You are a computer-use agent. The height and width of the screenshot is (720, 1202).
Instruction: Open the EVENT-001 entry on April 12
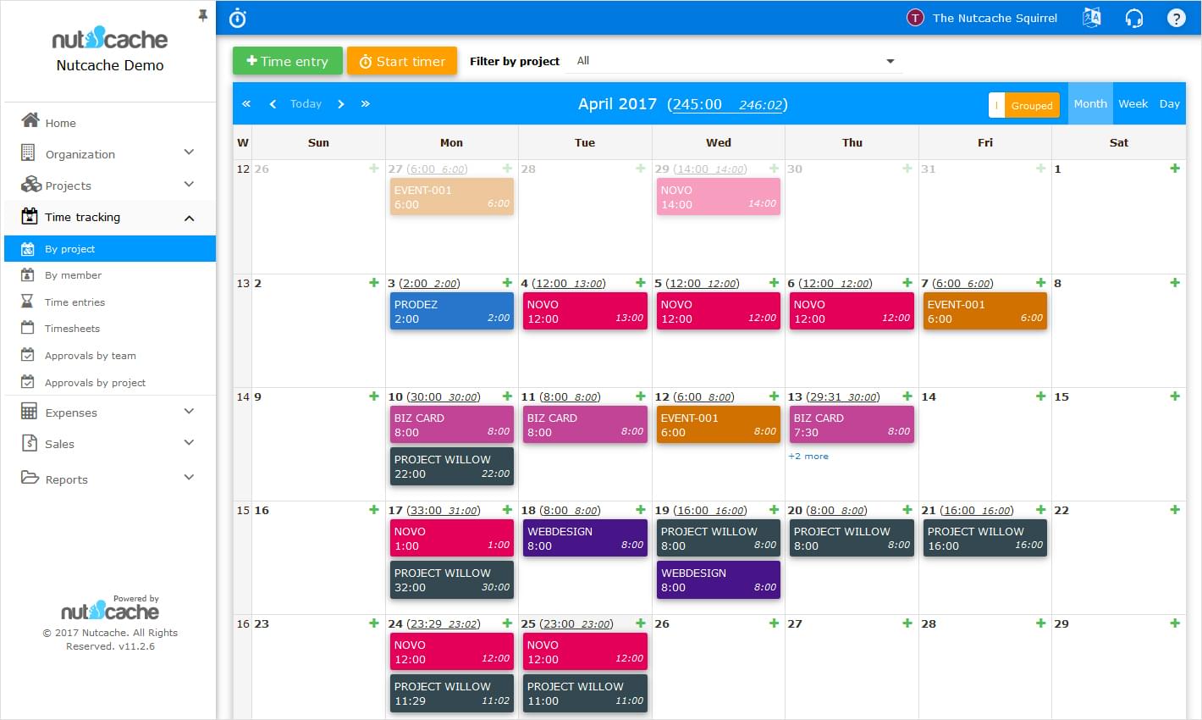(719, 424)
